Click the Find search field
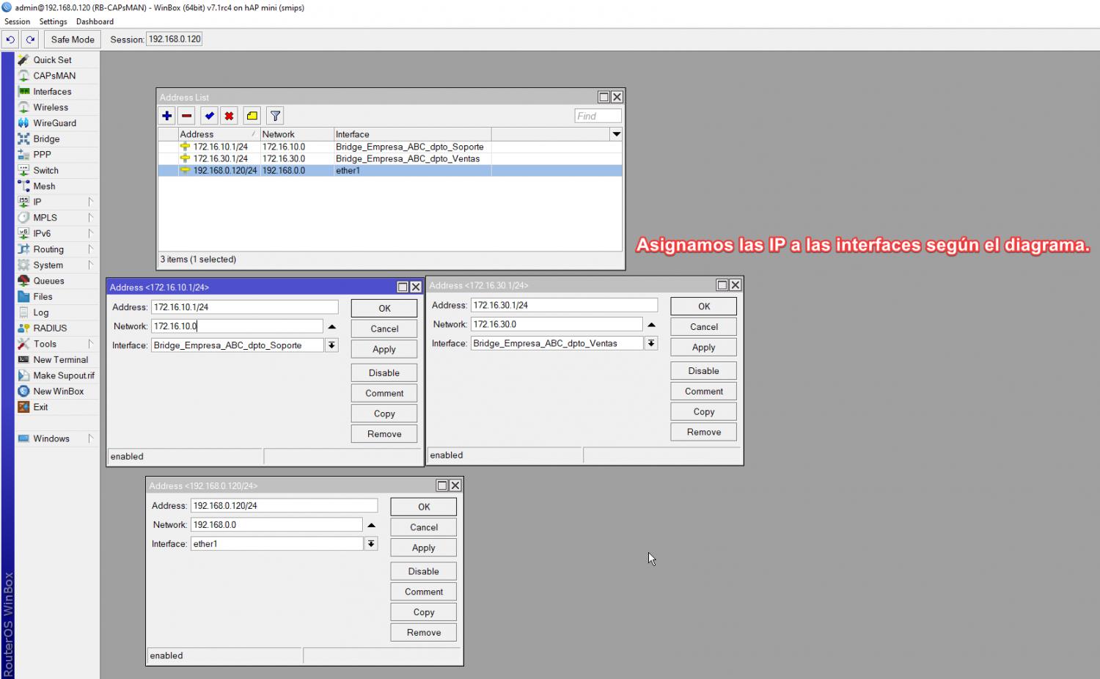Image resolution: width=1100 pixels, height=679 pixels. point(598,116)
